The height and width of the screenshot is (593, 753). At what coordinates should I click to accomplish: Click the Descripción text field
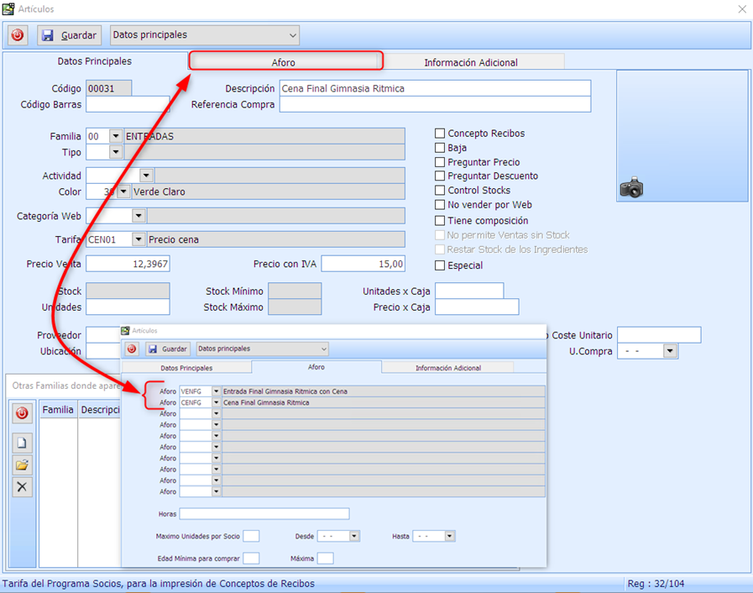(435, 88)
